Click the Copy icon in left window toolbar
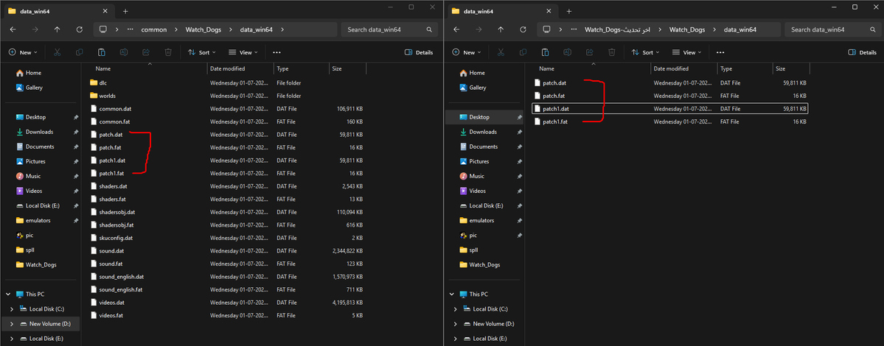The image size is (884, 346). pyautogui.click(x=80, y=52)
